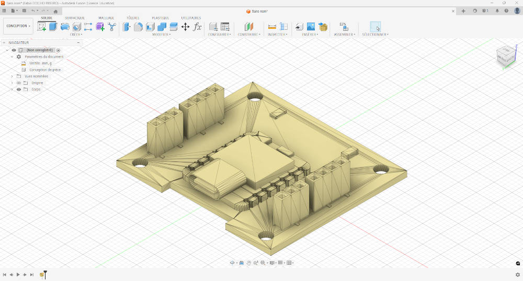Open the INSÉRER dropdown menu
Screen dimensions: 523x281
click(x=310, y=35)
